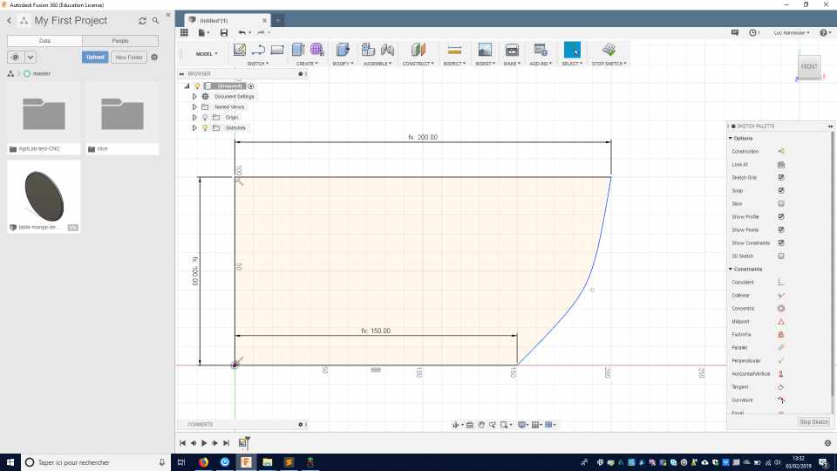Viewport: 837px width, 471px height.
Task: Expand the Named Views tree node
Action: pyautogui.click(x=194, y=106)
